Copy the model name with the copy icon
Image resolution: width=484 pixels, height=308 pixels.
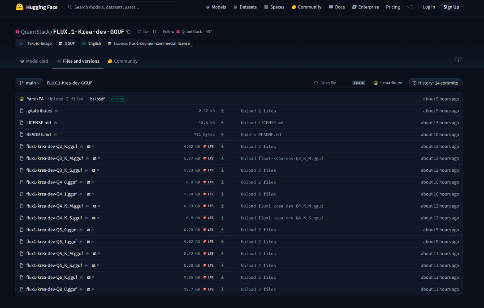[x=129, y=31]
